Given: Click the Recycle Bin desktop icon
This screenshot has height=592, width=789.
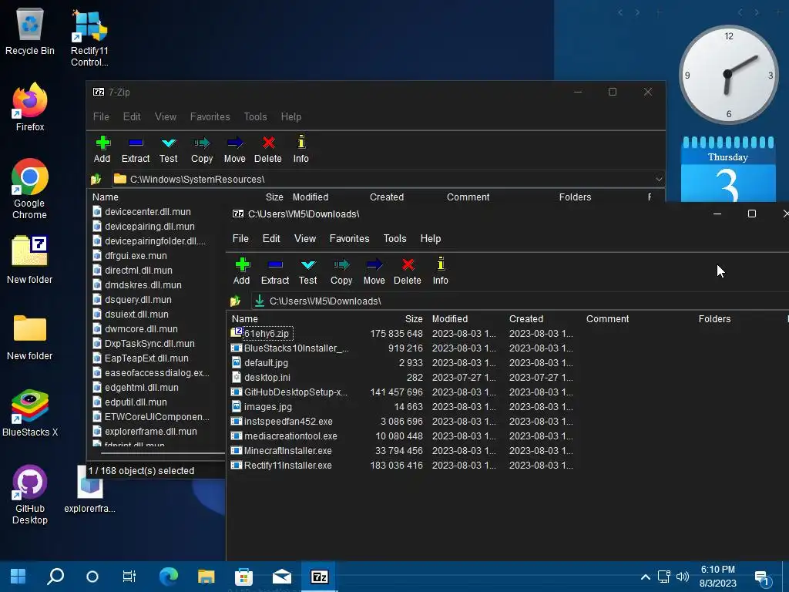Looking at the screenshot, I should (30, 31).
